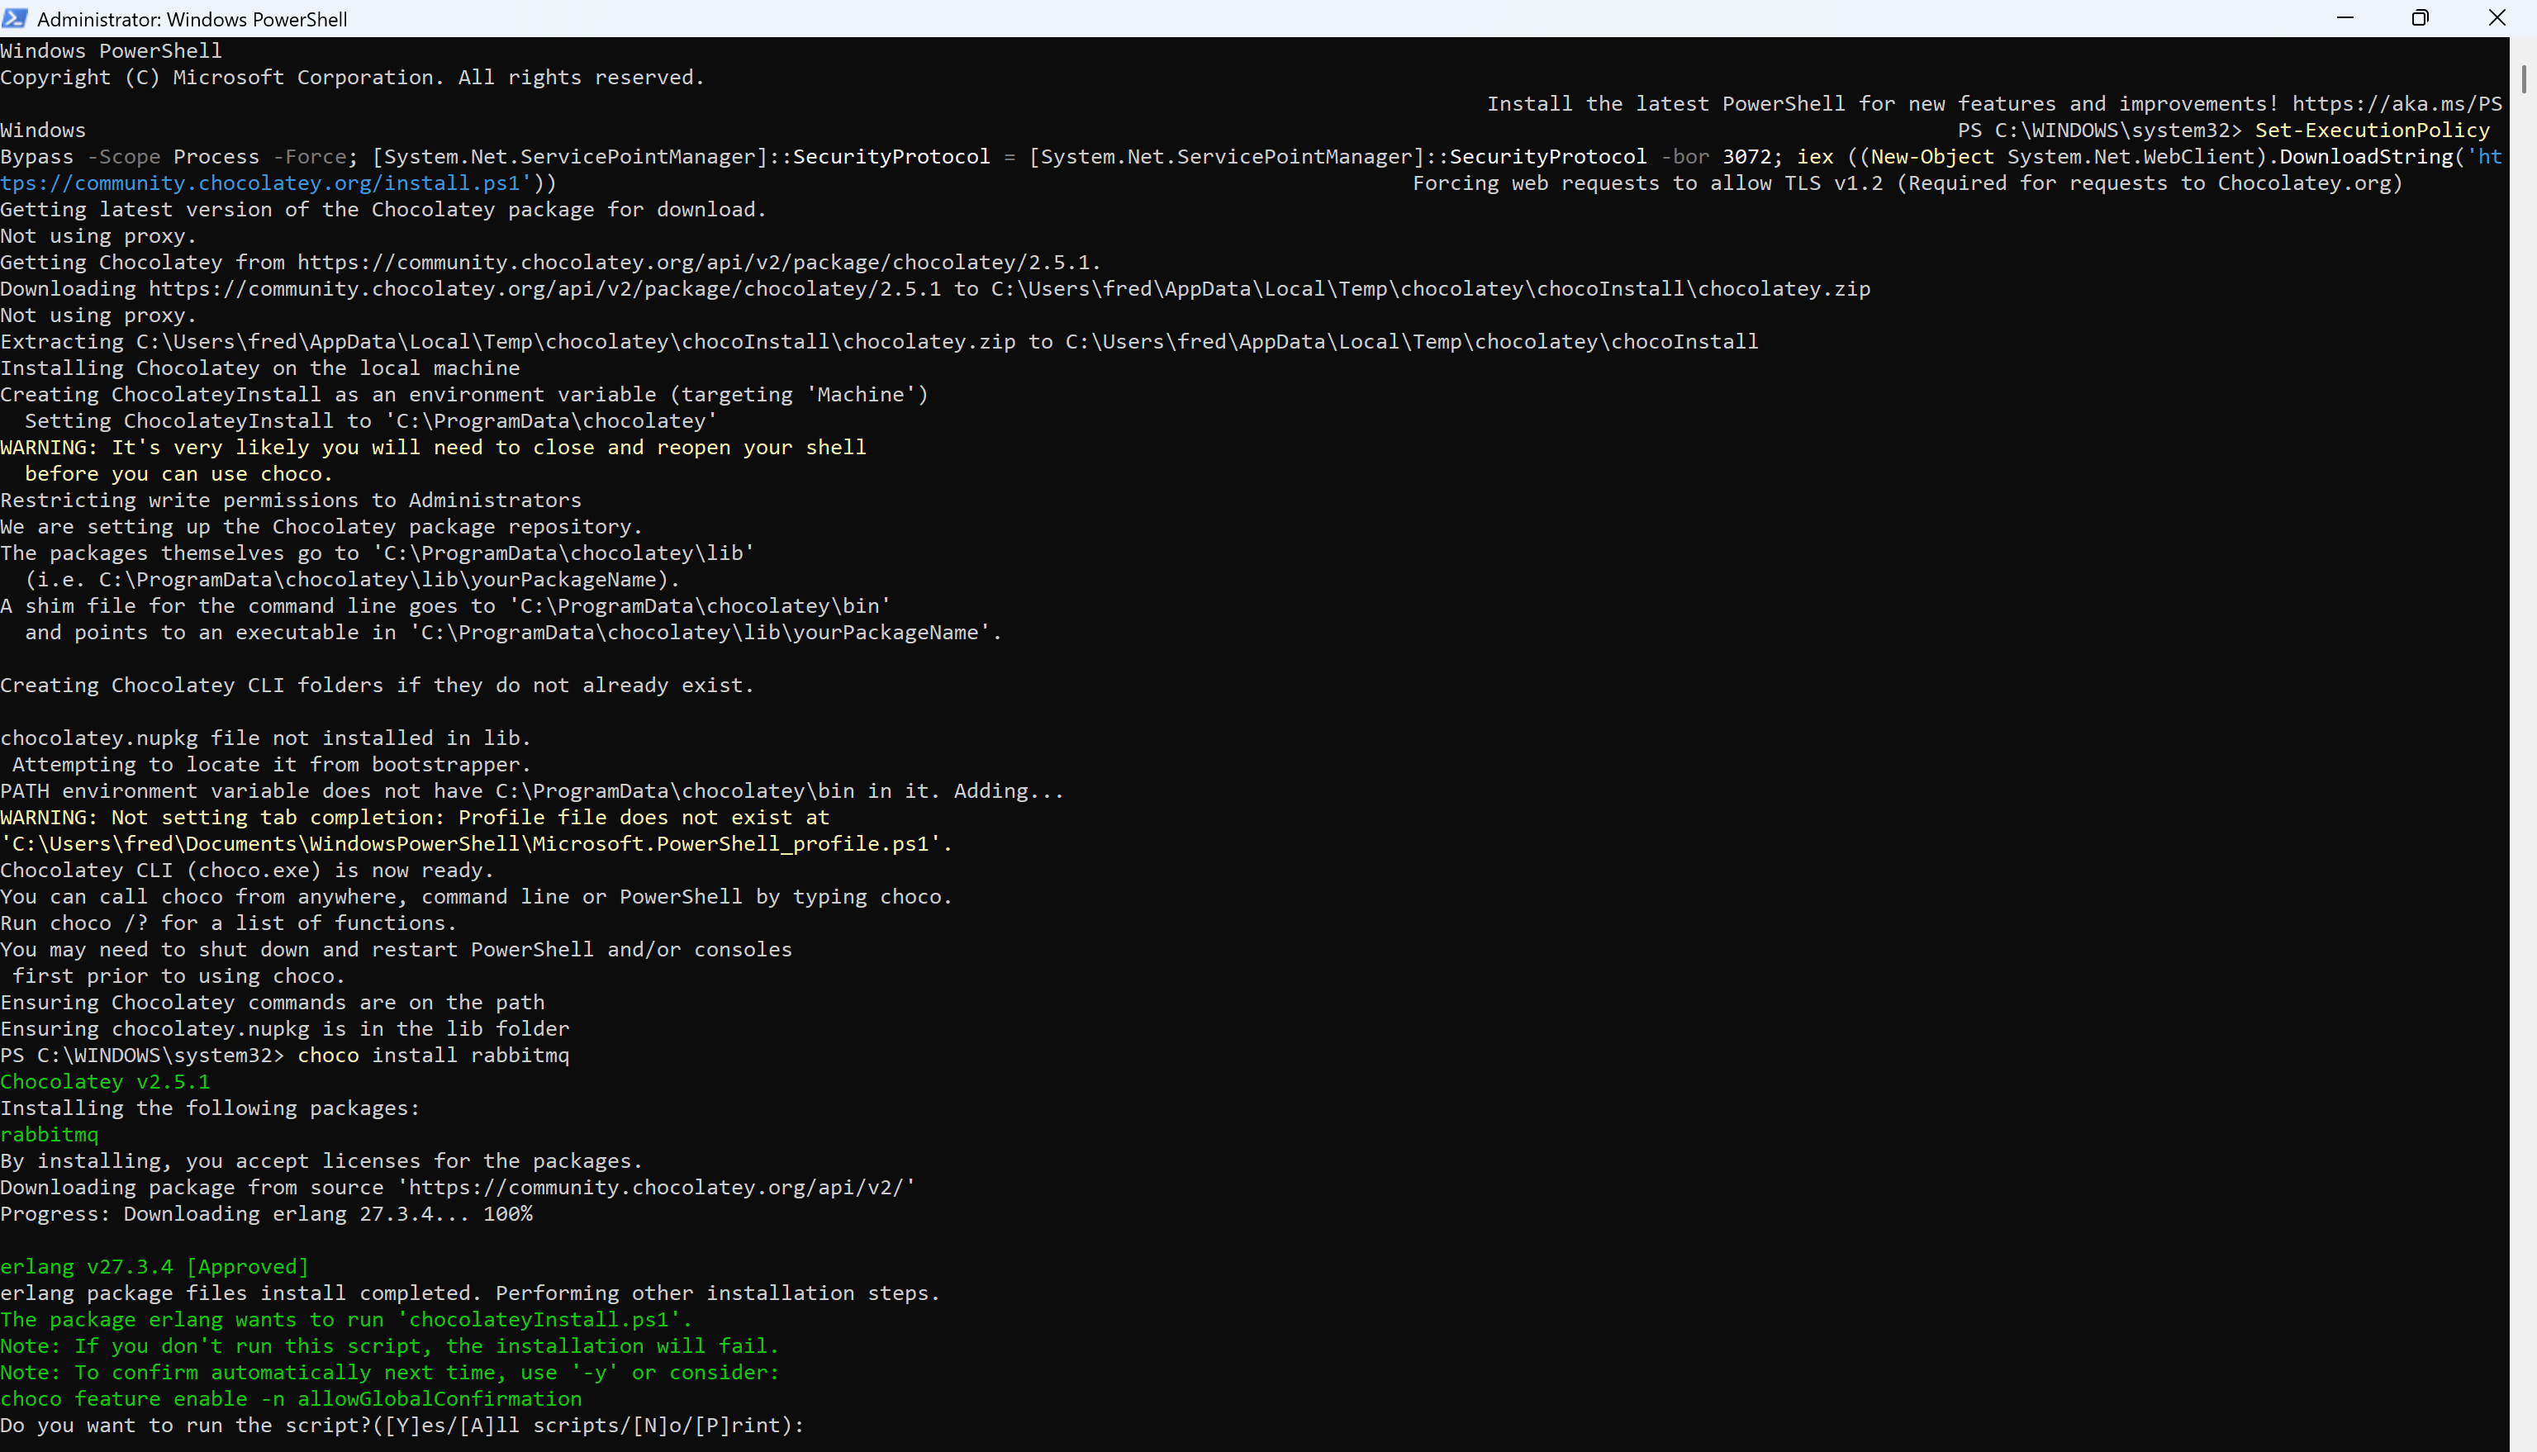This screenshot has height=1452, width=2537.
Task: Click the 'choco feature enable -n allowGlobalConfirmation' line
Action: (x=290, y=1399)
